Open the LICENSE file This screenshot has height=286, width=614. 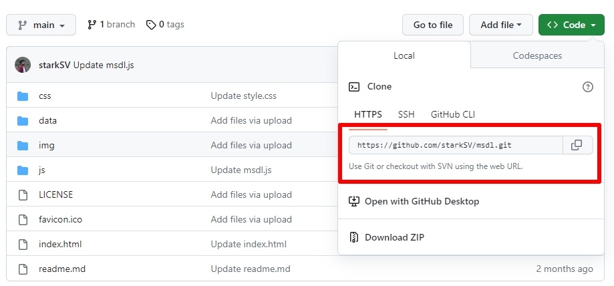point(55,194)
